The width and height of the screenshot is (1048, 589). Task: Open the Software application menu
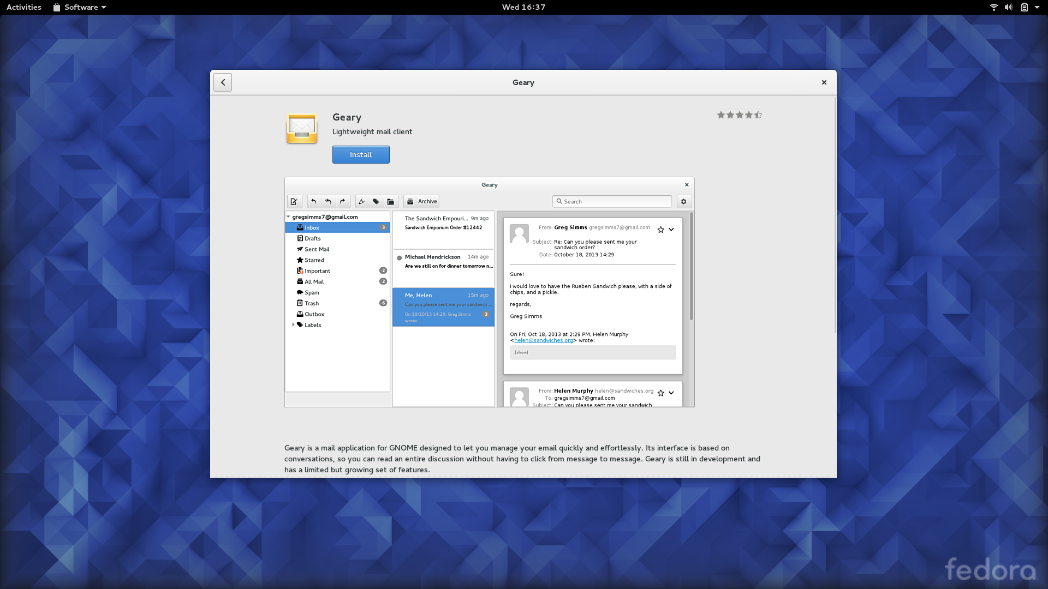[80, 7]
